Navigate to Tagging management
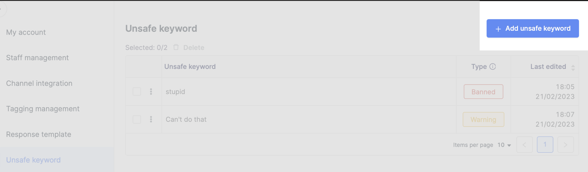 pyautogui.click(x=43, y=109)
